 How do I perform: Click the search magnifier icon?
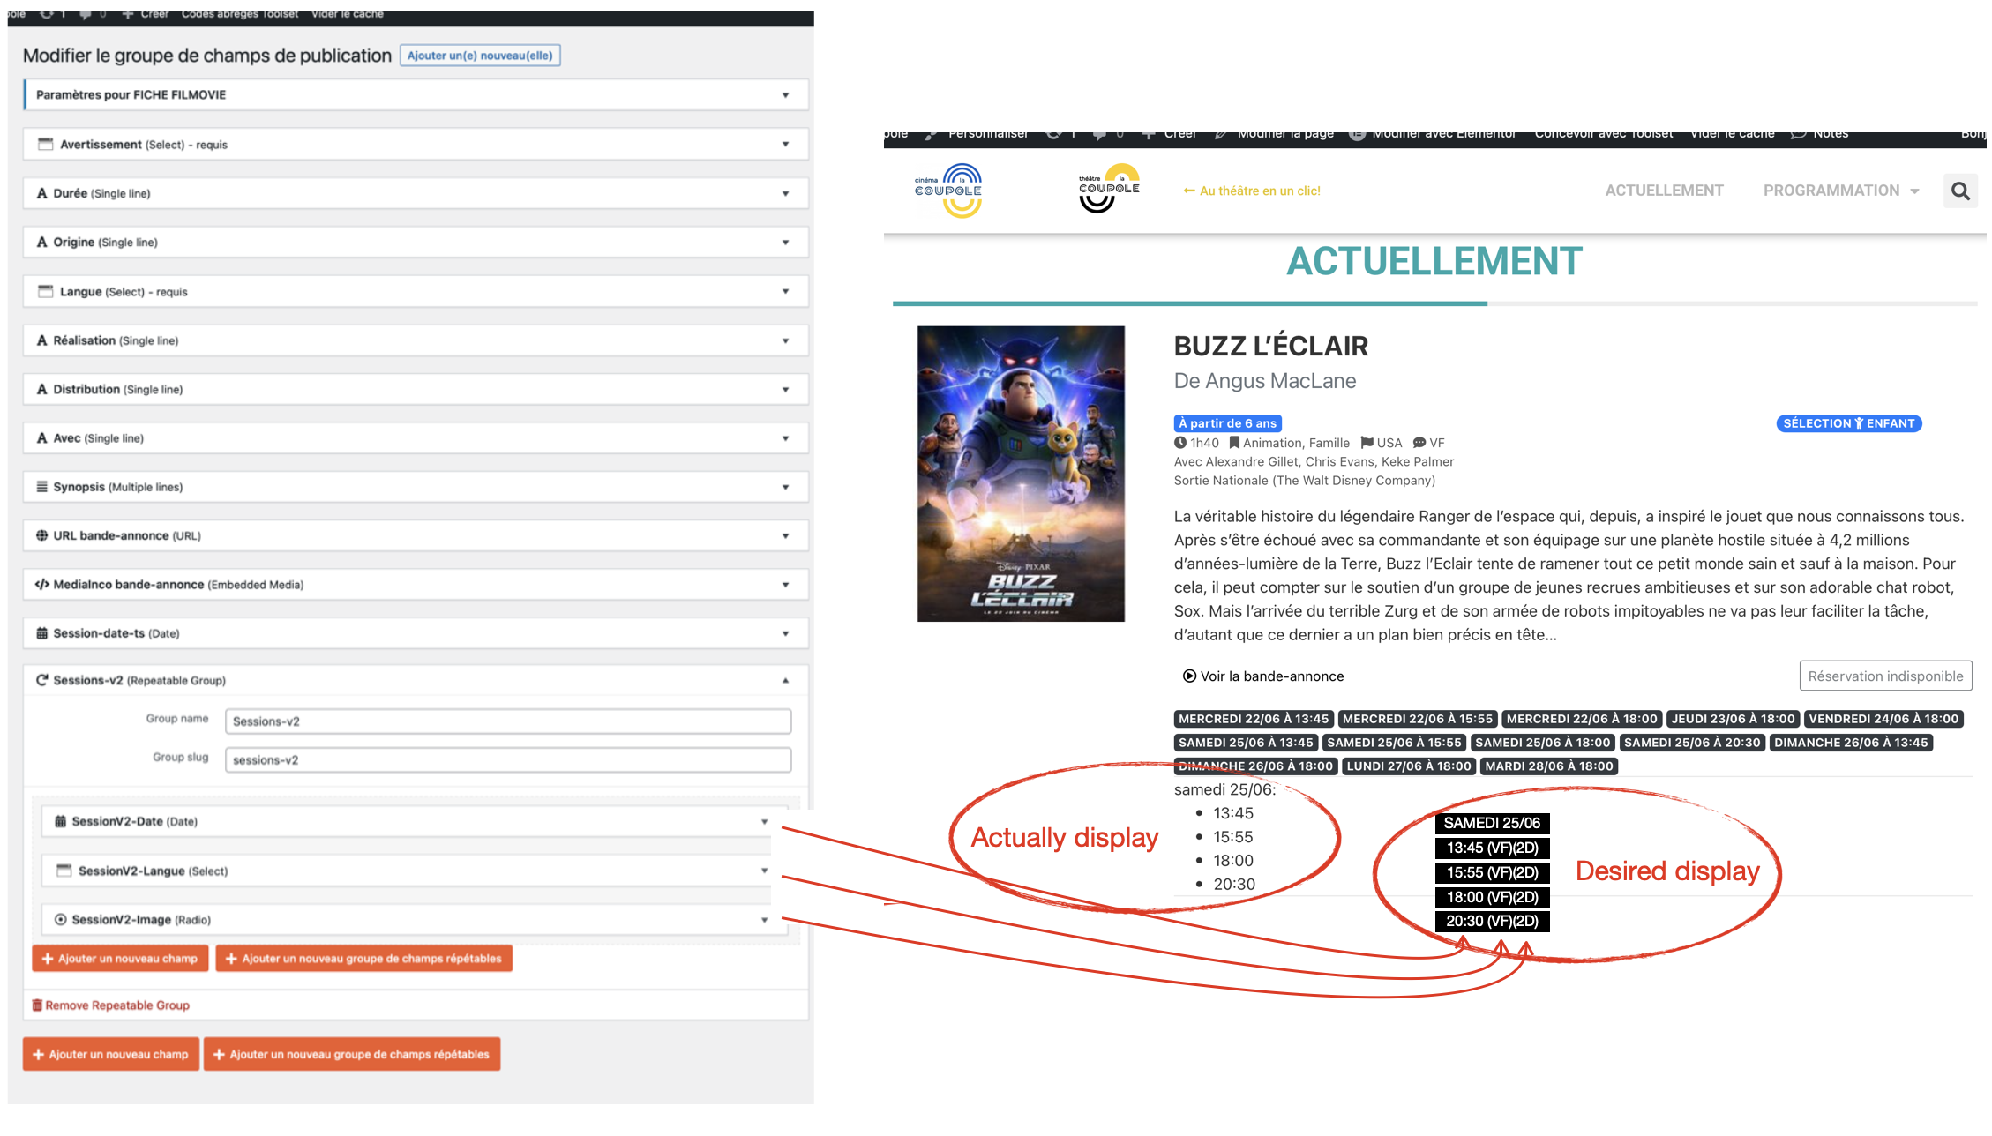point(1959,191)
